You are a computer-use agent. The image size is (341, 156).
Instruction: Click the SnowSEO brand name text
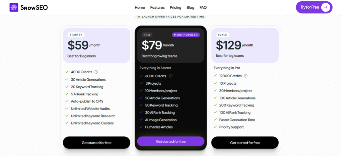pos(34,7)
